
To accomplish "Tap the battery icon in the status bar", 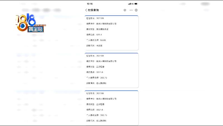I will 136,4.
